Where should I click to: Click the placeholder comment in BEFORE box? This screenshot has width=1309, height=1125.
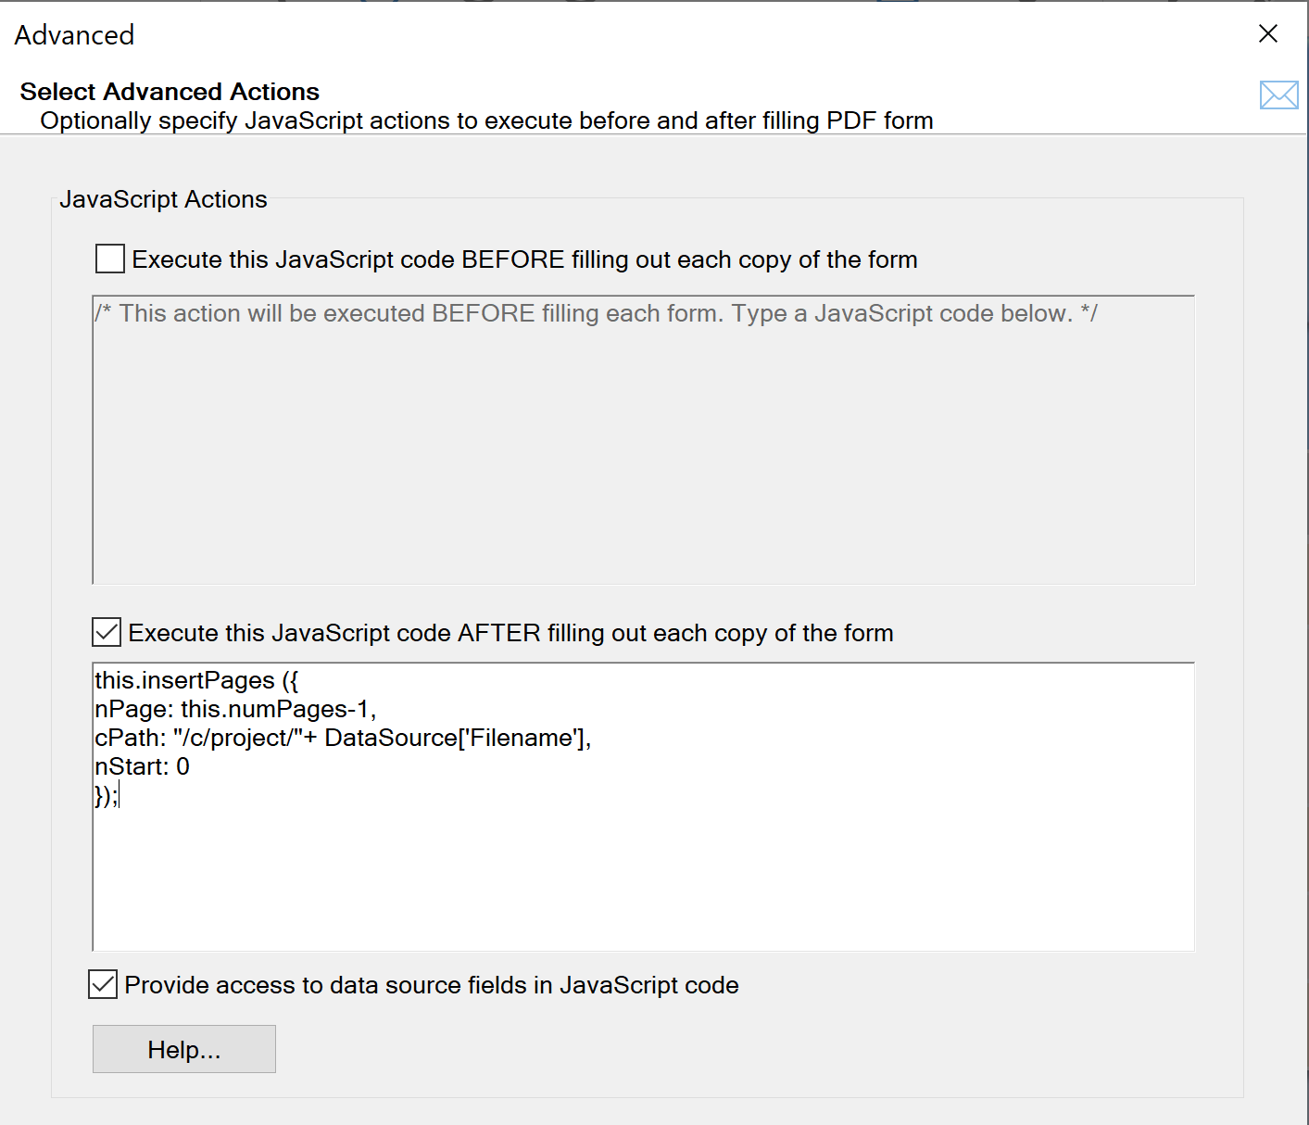pos(596,313)
